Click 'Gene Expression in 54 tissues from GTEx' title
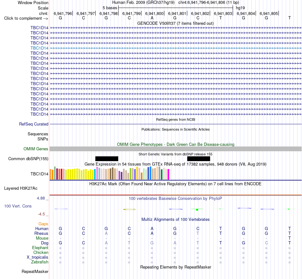Image resolution: width=302 pixels, height=279 pixels. (x=175, y=164)
